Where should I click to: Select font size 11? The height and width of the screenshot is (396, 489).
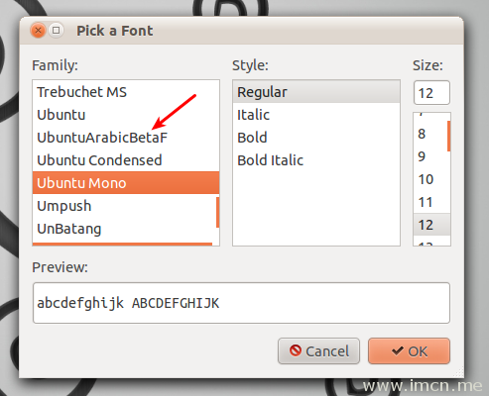point(430,202)
